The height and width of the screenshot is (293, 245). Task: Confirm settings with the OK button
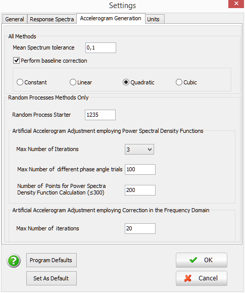coord(202,260)
